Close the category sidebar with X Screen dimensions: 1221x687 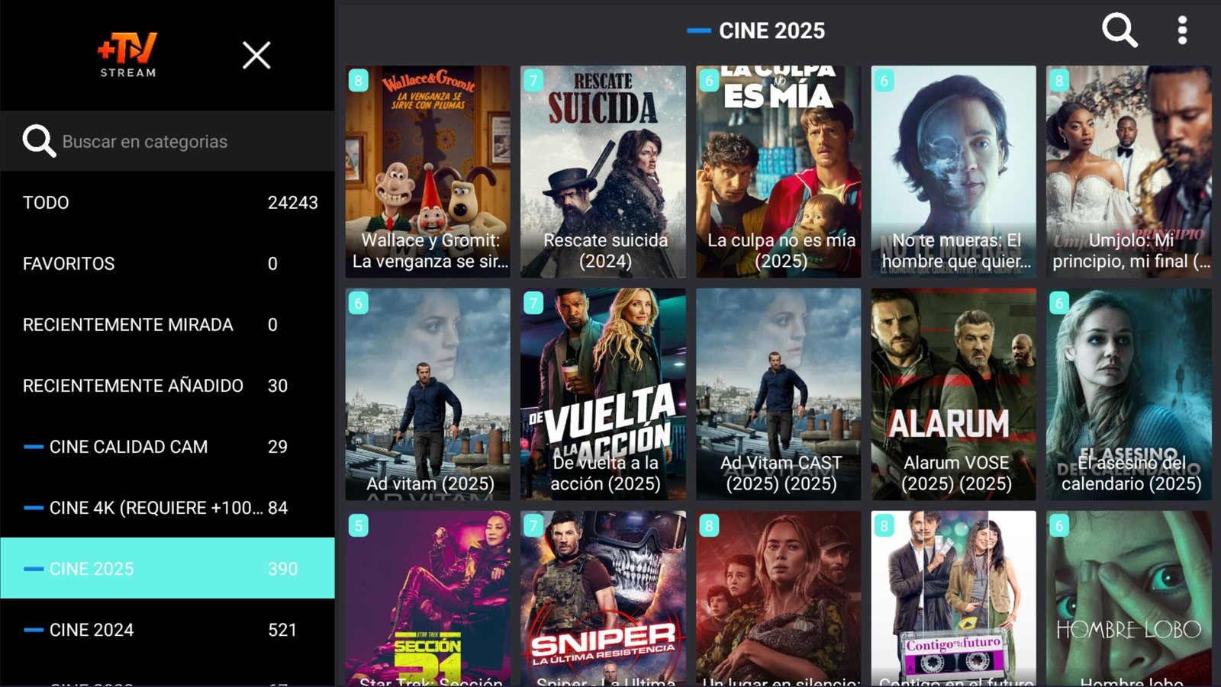(256, 55)
